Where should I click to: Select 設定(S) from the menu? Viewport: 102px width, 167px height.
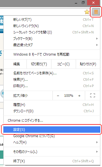(x=52, y=130)
